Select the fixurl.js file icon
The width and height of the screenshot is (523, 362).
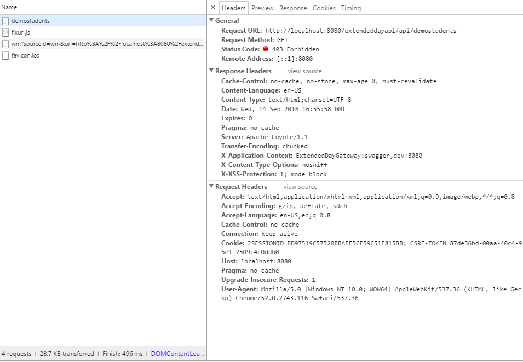5,32
